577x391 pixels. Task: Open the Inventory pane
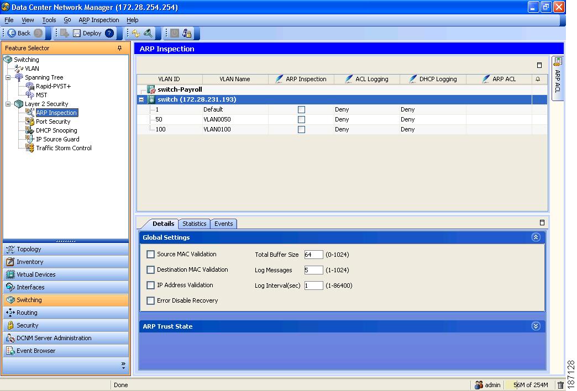point(29,262)
